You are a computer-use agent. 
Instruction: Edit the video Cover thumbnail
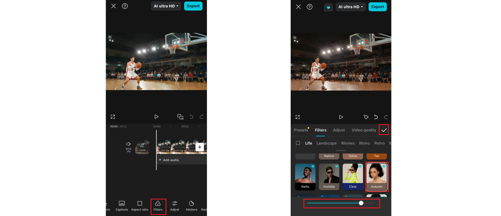(142, 147)
